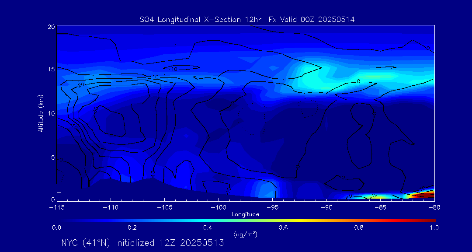Select the 0.4 value on the color scale
Viewport: 472px width, 252px height.
pyautogui.click(x=208, y=227)
